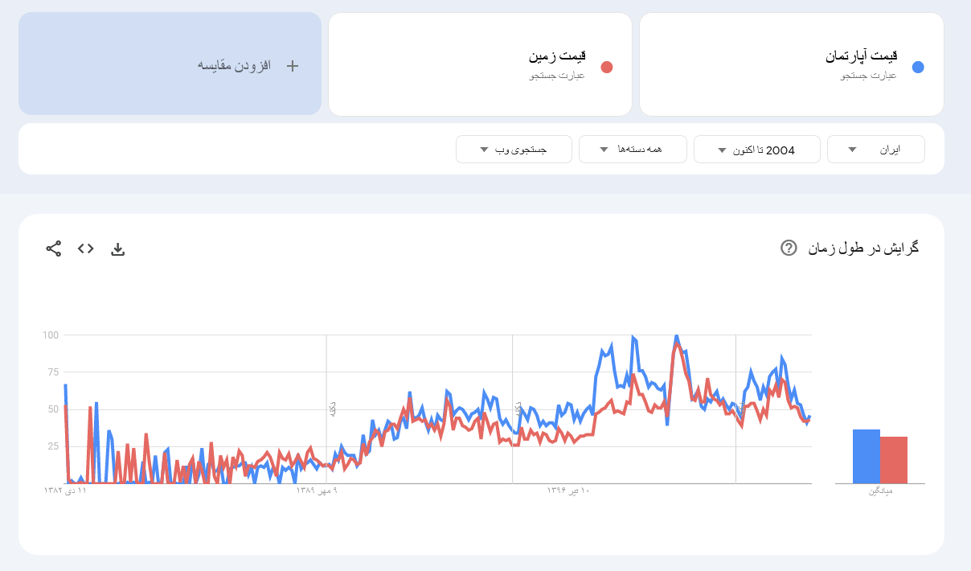Click the rightmost note marker on the chart

740,409
